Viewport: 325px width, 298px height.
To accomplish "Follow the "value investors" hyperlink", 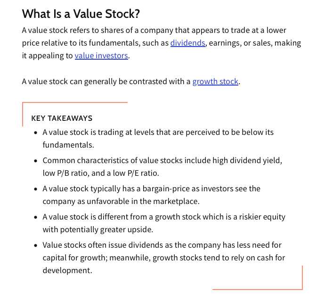I will pyautogui.click(x=101, y=56).
